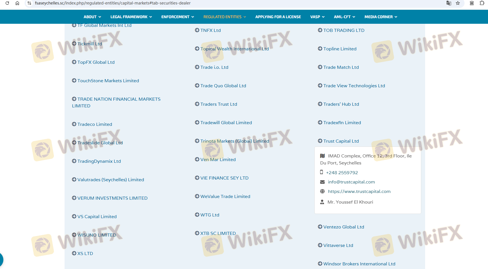Screen dimensions: 488x269
Task: Expand Windsor Brokers International Ltd details
Action: click(x=359, y=264)
